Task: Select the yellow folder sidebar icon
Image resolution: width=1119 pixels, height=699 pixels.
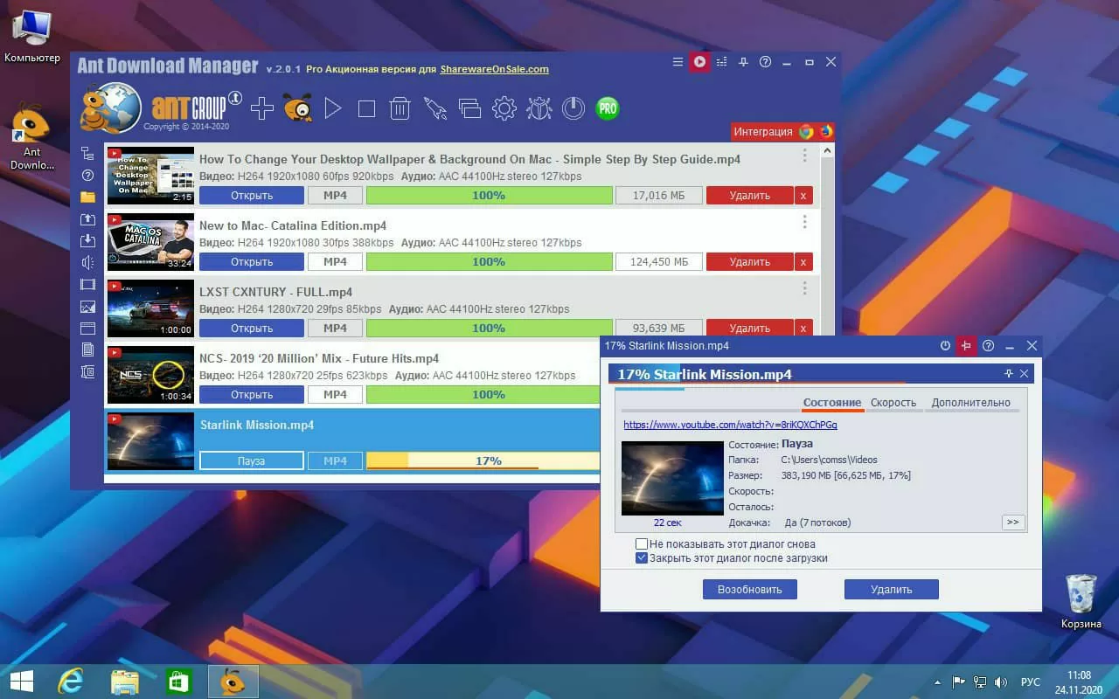Action: click(87, 197)
